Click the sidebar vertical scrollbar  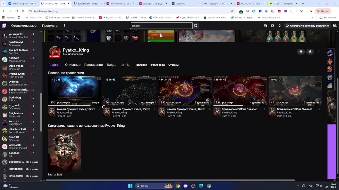coord(41,112)
